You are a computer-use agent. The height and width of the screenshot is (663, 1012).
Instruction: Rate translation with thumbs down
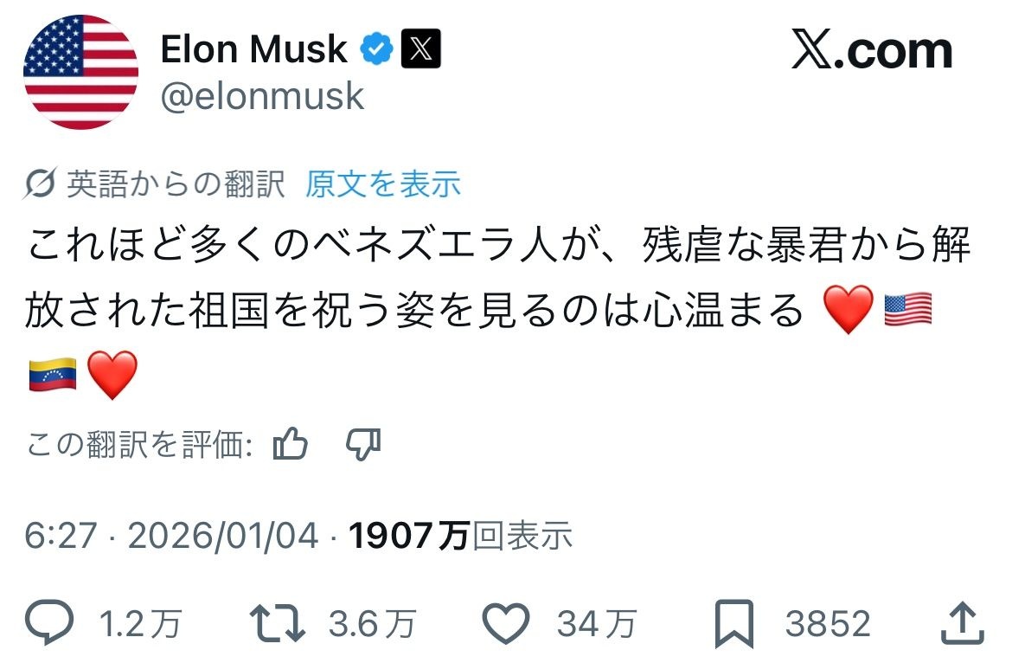pos(362,446)
